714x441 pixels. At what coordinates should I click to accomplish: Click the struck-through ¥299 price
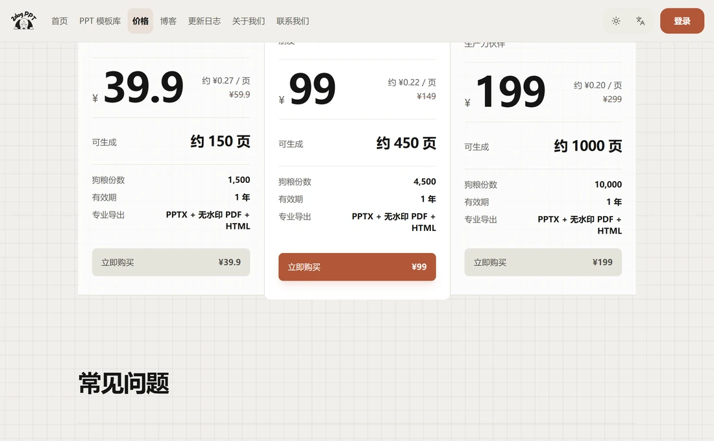point(612,99)
